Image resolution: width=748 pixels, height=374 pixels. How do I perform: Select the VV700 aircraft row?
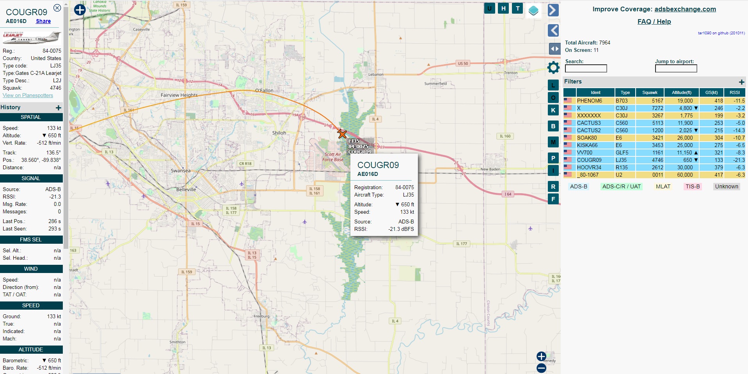tap(654, 152)
